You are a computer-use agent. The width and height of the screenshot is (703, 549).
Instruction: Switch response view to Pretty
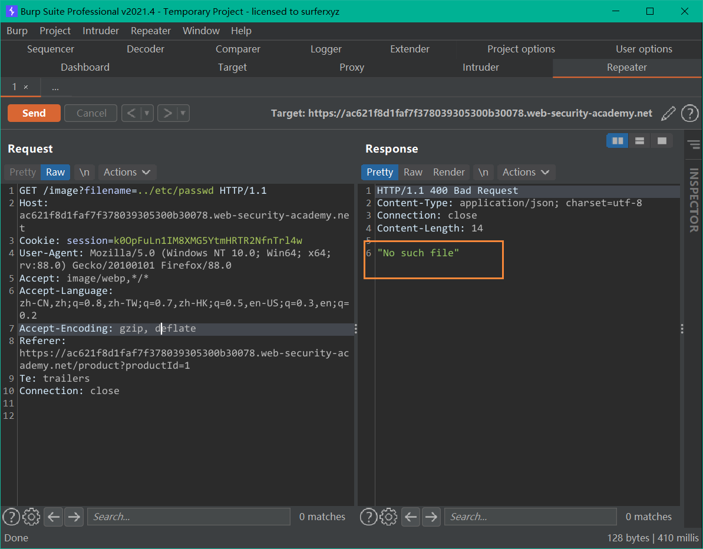pyautogui.click(x=379, y=172)
